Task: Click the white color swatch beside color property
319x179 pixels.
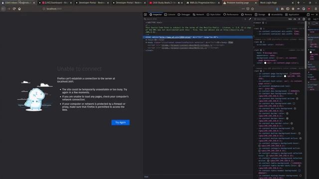Action: (x=265, y=63)
